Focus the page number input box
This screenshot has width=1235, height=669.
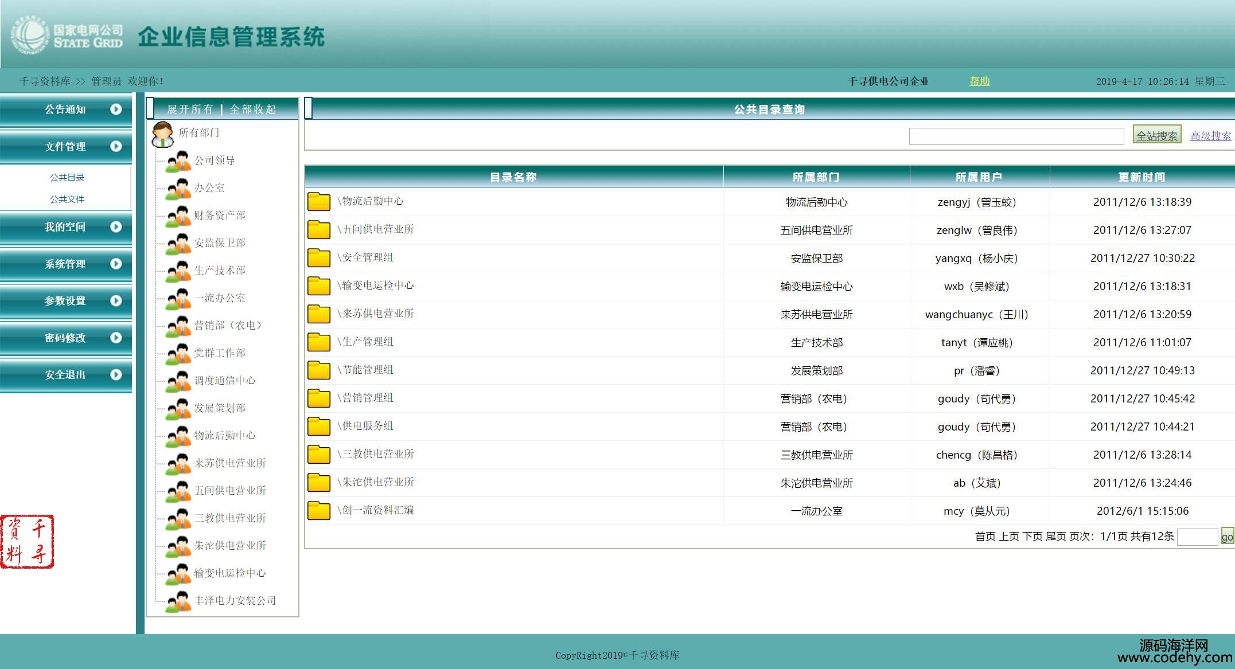point(1198,537)
